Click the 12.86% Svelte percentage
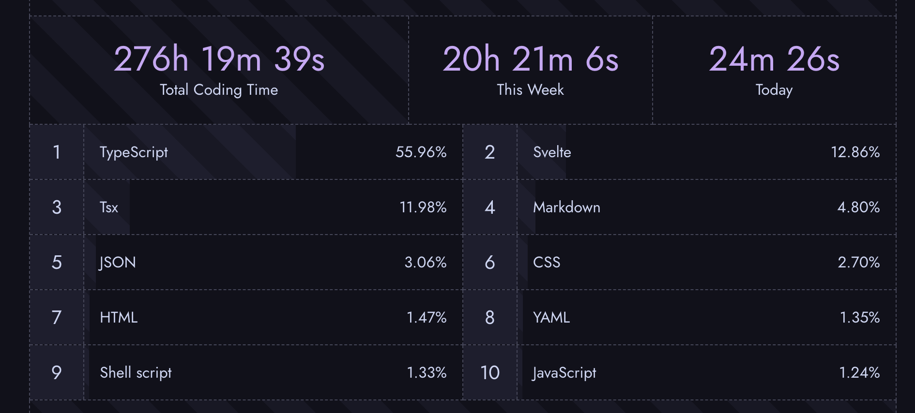The width and height of the screenshot is (915, 413). (x=855, y=152)
